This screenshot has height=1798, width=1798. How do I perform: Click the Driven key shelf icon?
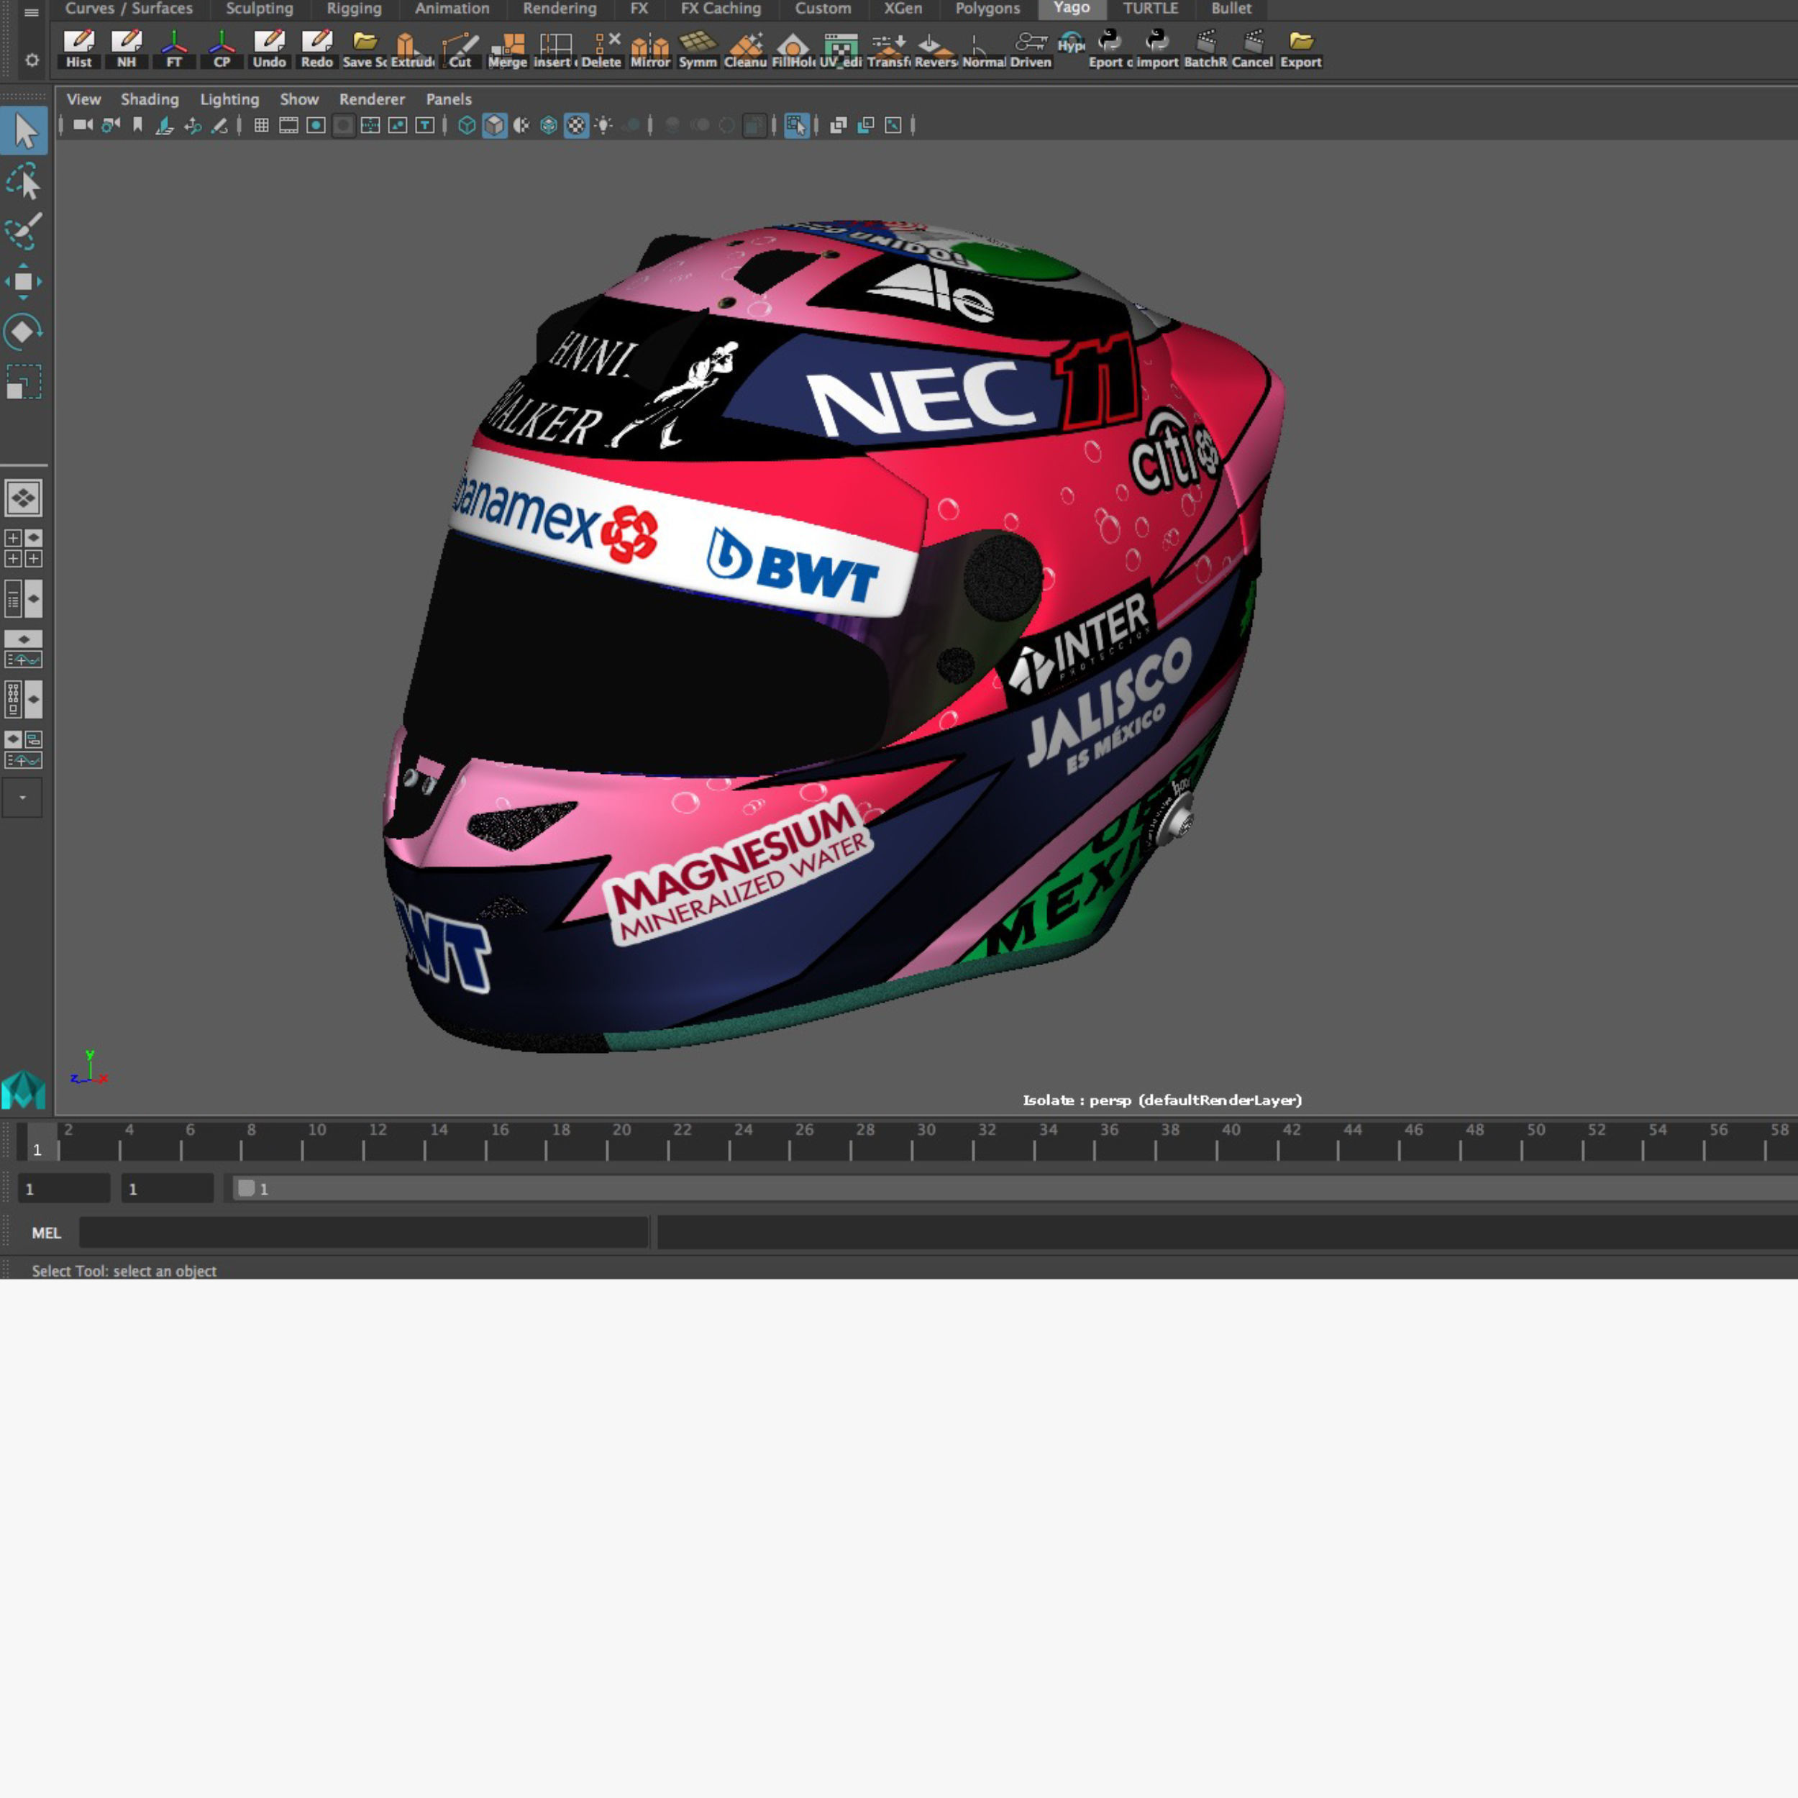(1031, 50)
